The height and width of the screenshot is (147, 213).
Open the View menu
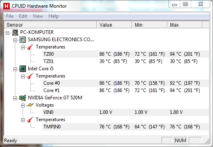(38, 16)
